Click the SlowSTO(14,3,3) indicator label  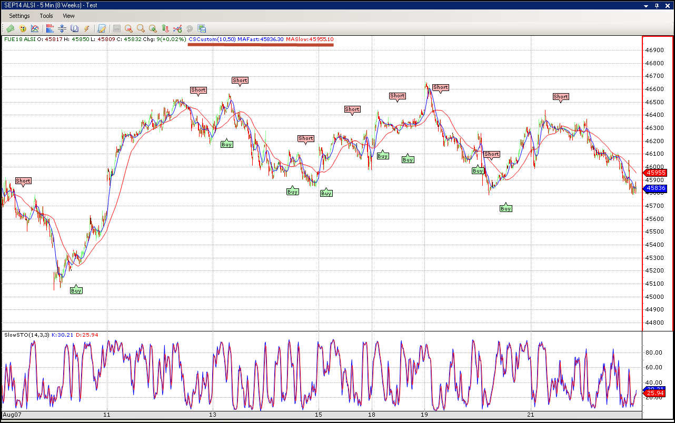[26, 335]
